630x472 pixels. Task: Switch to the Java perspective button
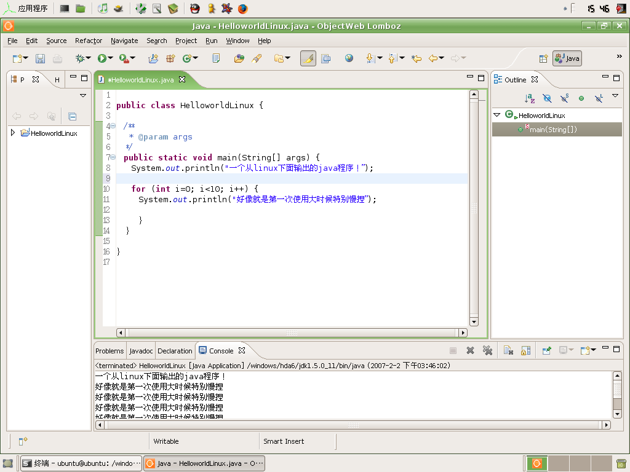coord(567,58)
